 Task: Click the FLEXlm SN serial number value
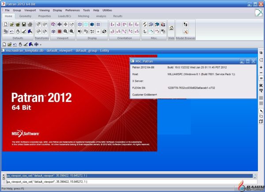(191, 88)
